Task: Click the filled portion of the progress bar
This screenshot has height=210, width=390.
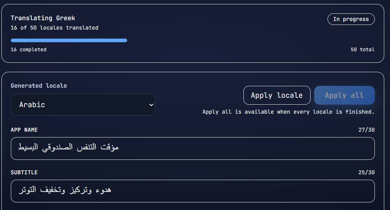Action: (x=69, y=40)
